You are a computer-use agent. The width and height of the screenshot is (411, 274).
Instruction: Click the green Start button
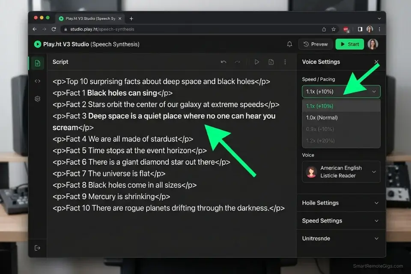pos(350,44)
